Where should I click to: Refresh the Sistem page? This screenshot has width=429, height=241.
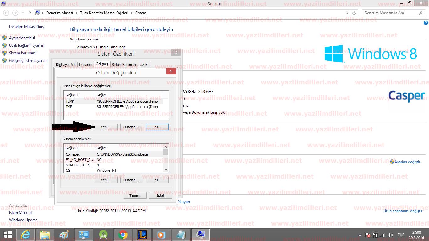(x=354, y=13)
